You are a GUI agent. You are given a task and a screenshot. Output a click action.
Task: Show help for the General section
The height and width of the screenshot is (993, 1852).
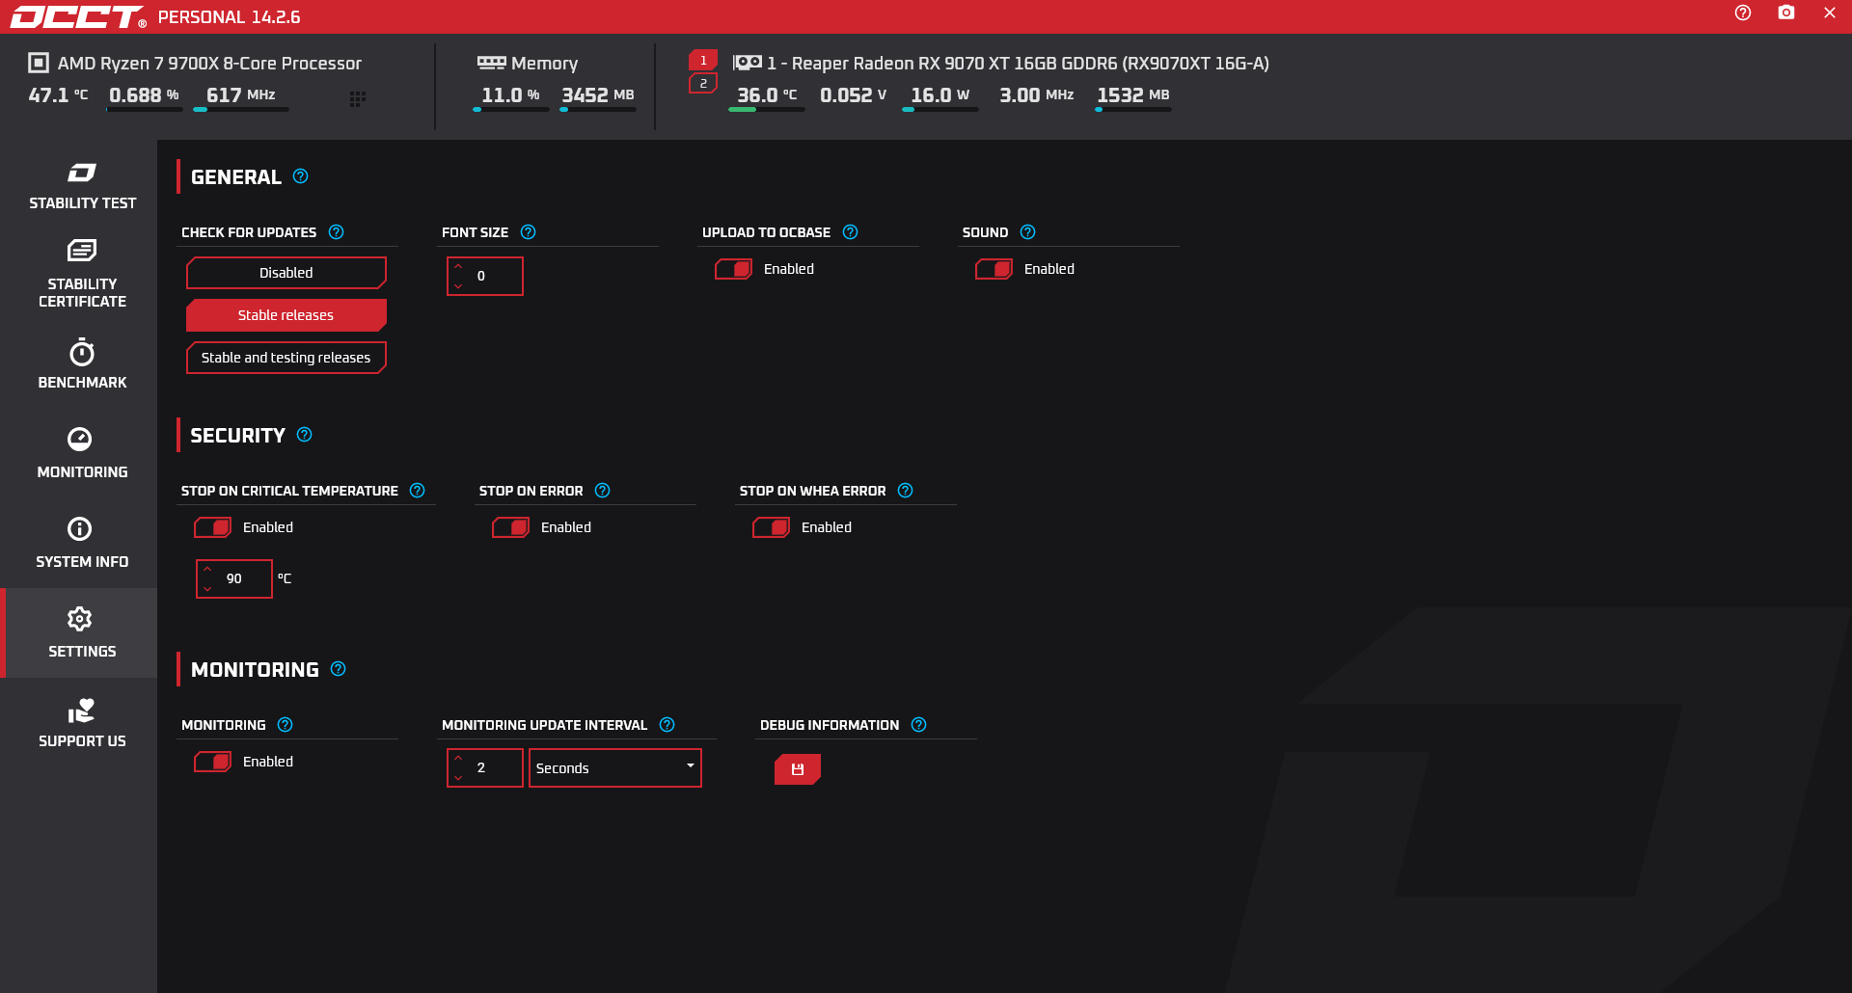point(300,176)
